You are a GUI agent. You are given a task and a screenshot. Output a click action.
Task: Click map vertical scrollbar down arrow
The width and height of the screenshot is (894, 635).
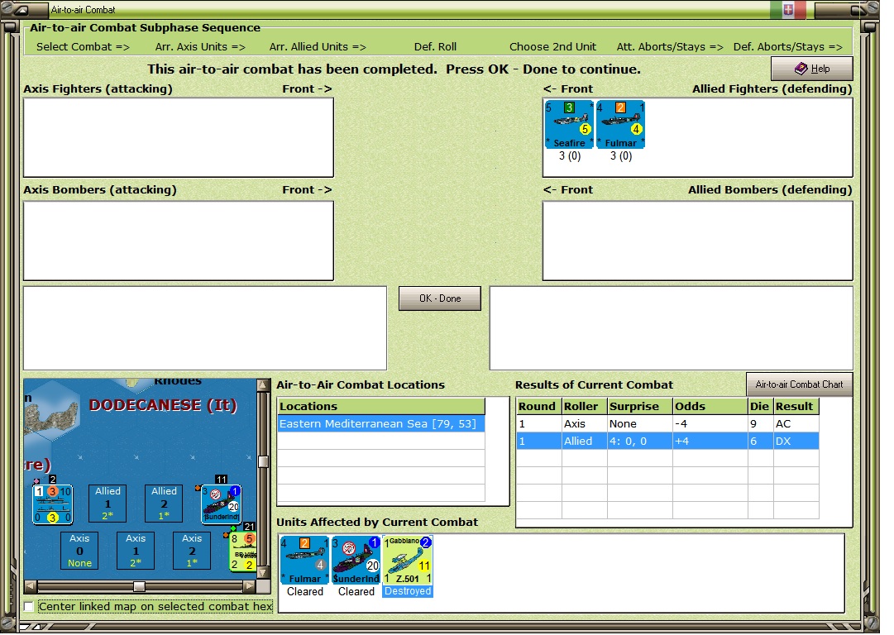[x=263, y=572]
